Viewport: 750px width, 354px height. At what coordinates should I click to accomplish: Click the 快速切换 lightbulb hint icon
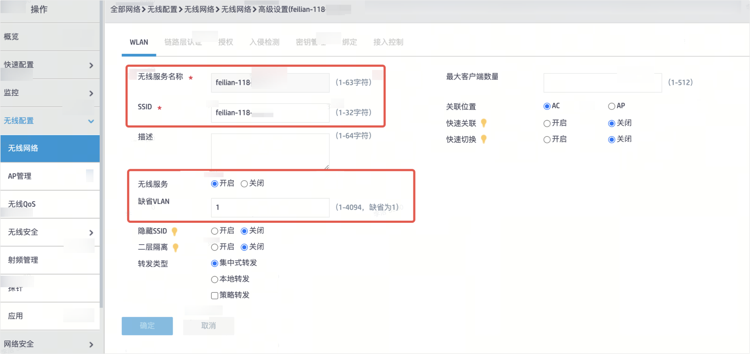point(484,139)
